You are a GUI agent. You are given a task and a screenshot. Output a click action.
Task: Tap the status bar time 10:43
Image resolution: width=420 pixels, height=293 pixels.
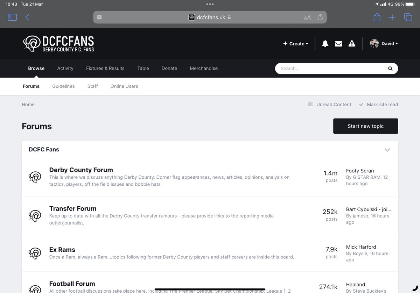pos(11,4)
